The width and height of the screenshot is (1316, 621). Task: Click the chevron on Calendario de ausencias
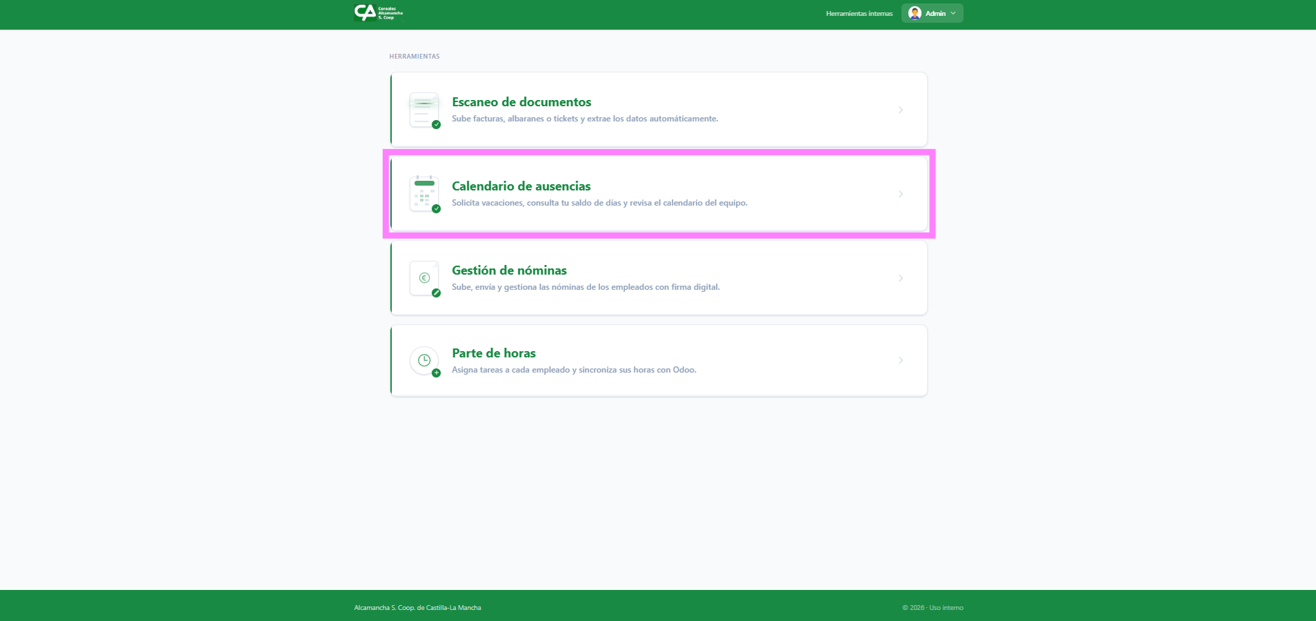(x=901, y=194)
